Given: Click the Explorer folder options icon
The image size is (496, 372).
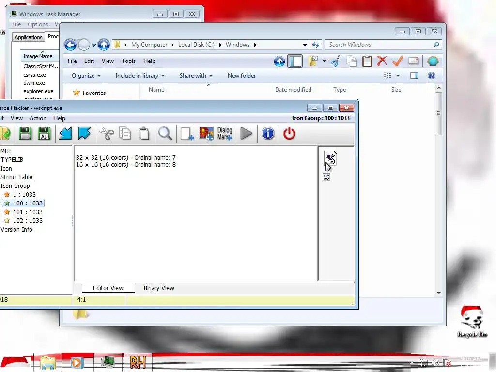Looking at the screenshot, I should pyautogui.click(x=313, y=61).
